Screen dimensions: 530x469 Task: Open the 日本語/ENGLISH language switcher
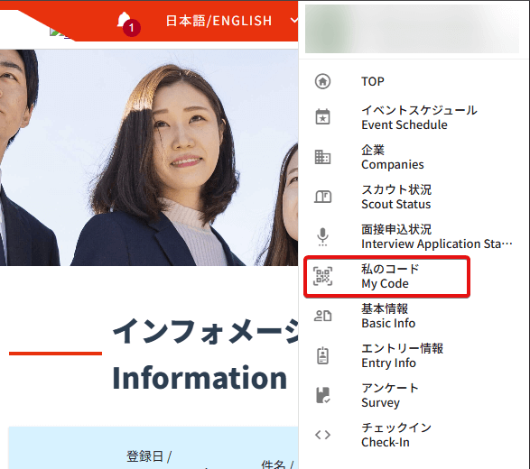(219, 21)
